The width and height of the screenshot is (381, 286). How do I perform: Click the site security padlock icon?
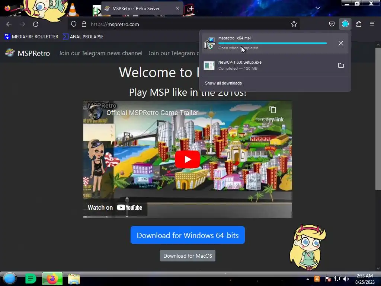tap(84, 24)
